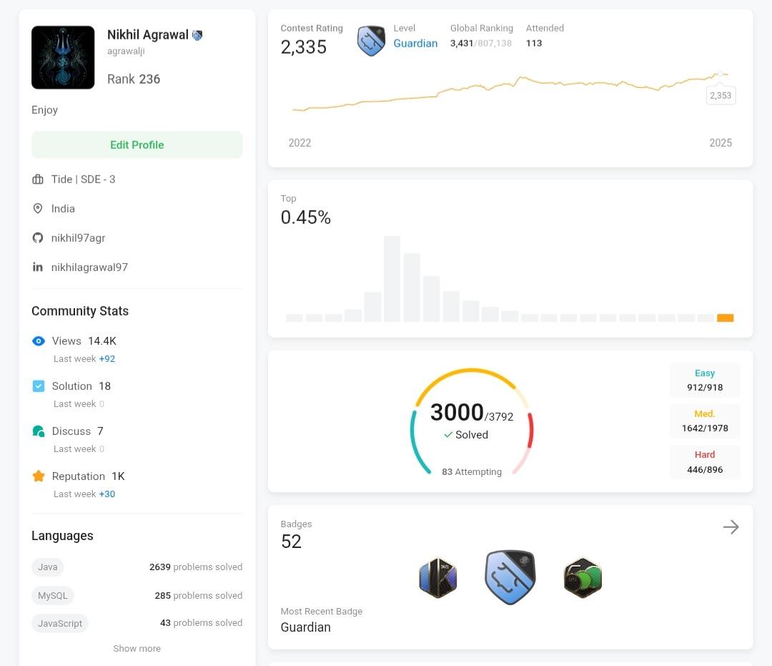
Task: Select the Discuss chat bubble icon
Action: tap(38, 431)
